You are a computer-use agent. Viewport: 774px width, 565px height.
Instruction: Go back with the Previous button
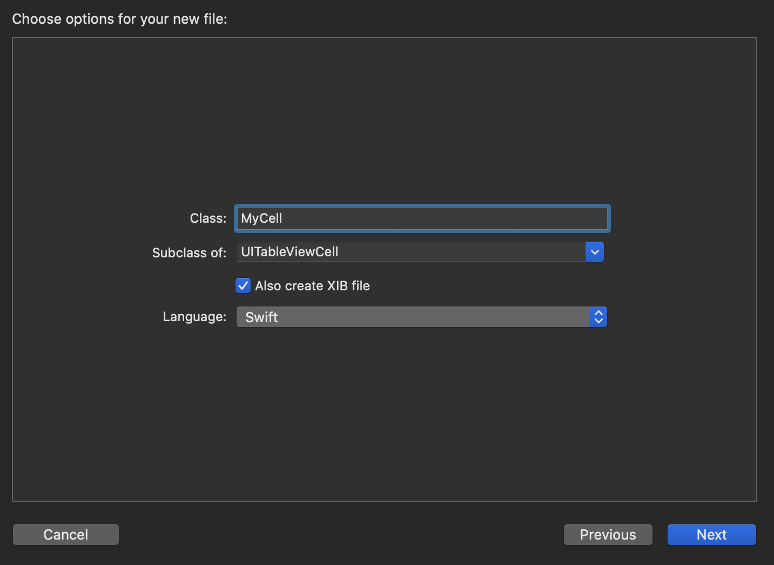(x=608, y=535)
